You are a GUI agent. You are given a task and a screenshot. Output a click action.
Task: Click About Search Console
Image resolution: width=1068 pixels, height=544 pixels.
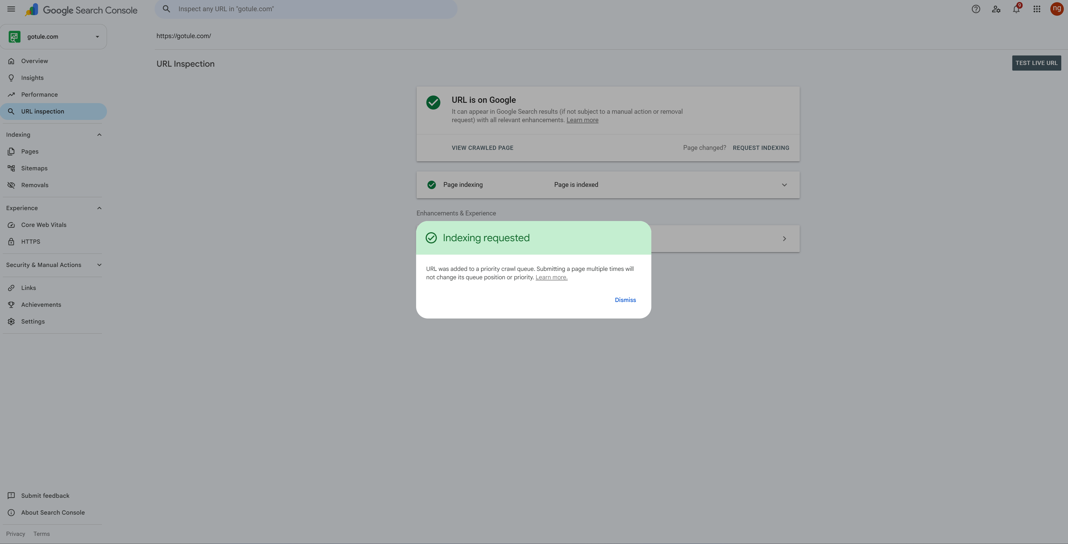[53, 513]
